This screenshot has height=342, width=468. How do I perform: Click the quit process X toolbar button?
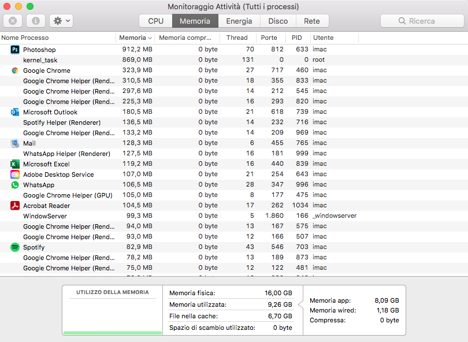point(13,21)
